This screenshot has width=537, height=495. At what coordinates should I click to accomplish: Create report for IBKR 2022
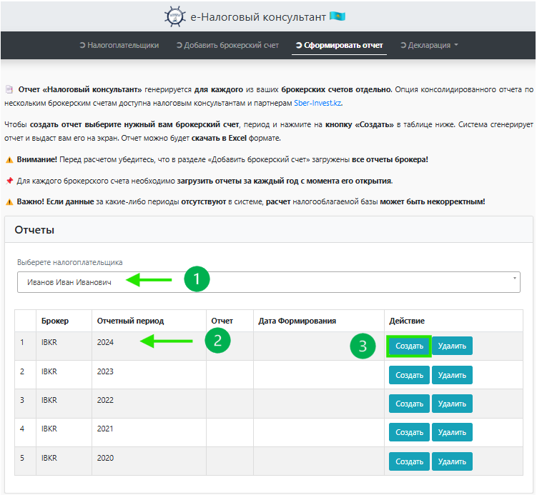click(x=409, y=404)
